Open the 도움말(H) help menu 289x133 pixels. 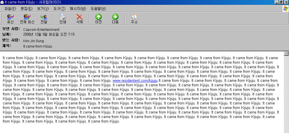pyautogui.click(x=98, y=8)
